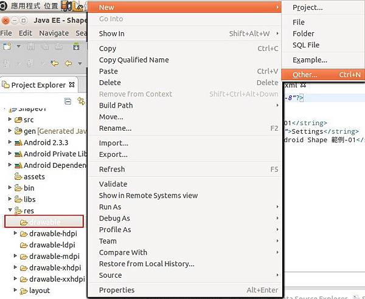
Task: Click Restore from Local History...
Action: coord(184,264)
